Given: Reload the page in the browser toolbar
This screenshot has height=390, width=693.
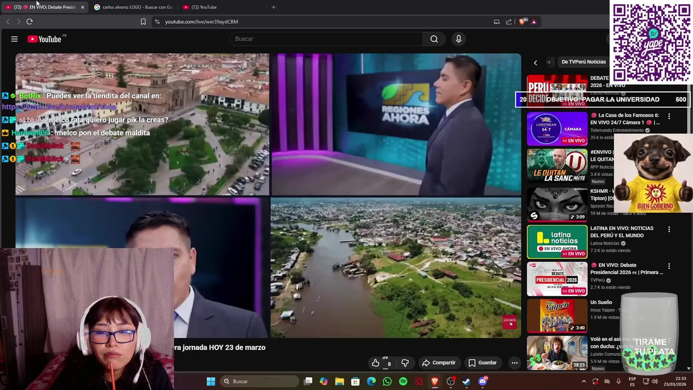Looking at the screenshot, I should point(29,22).
